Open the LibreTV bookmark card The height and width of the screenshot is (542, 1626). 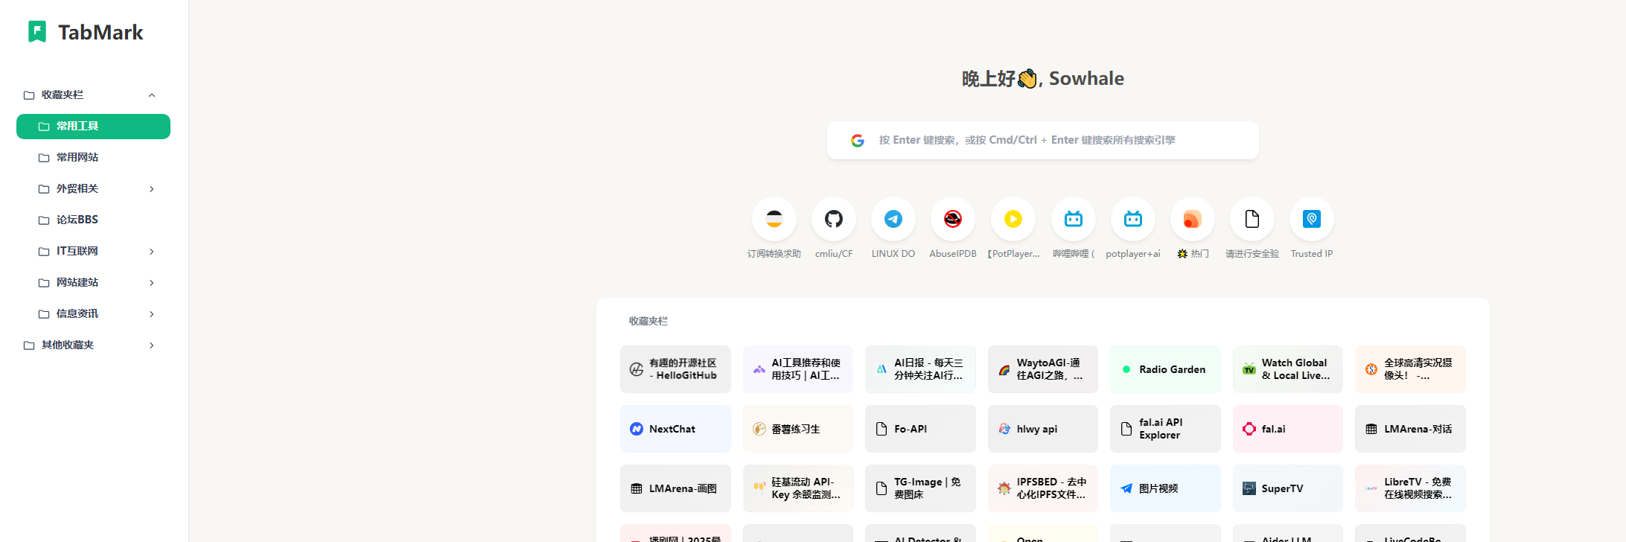pyautogui.click(x=1410, y=488)
